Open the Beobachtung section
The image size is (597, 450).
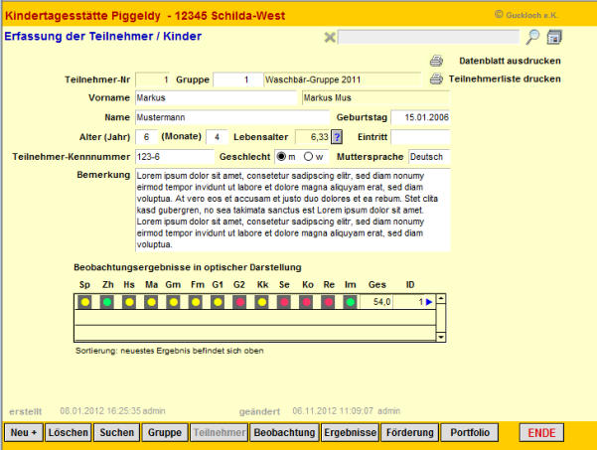point(283,433)
